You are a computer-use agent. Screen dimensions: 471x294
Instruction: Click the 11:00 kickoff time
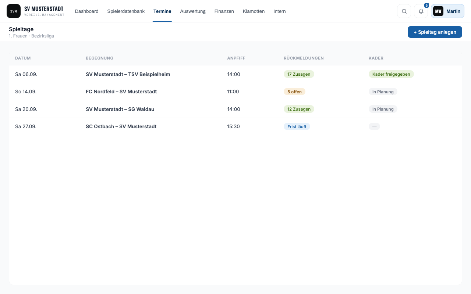pos(233,92)
